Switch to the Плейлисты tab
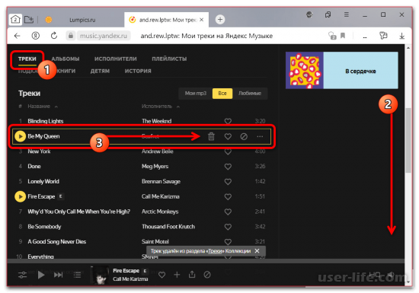This screenshot has width=419, height=293. [x=169, y=59]
